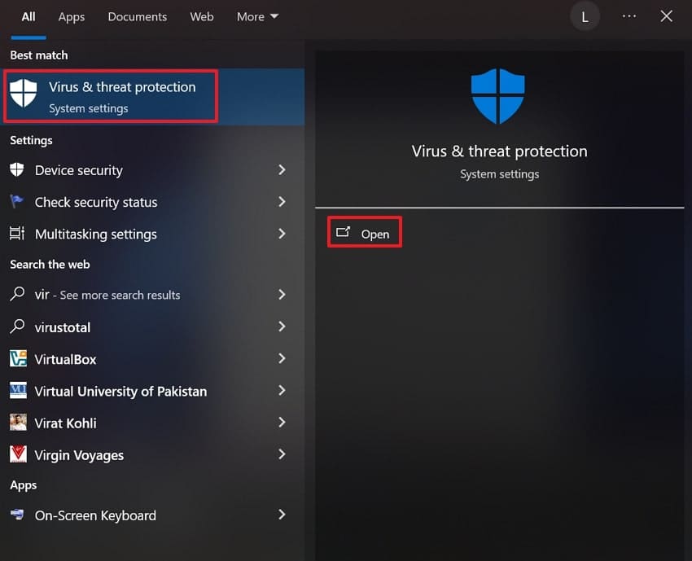
Task: Click the Check security status flag icon
Action: click(18, 202)
